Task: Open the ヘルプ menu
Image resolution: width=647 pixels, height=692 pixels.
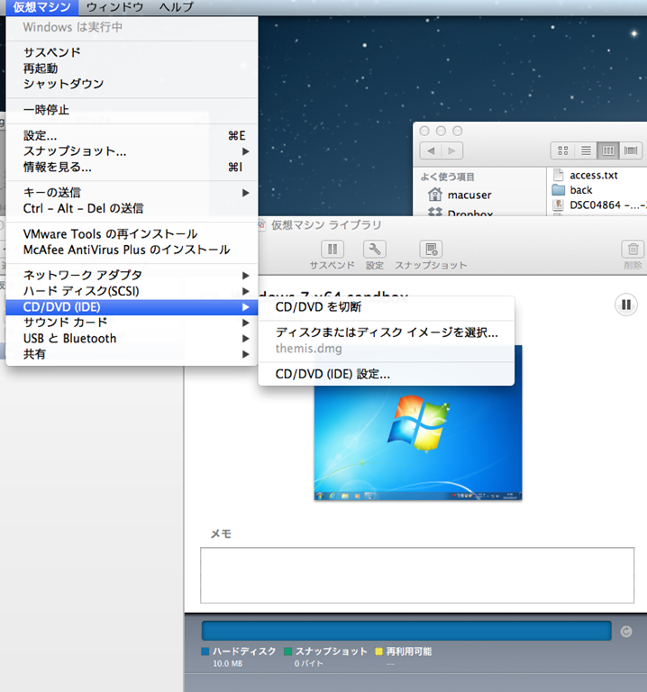Action: (177, 7)
